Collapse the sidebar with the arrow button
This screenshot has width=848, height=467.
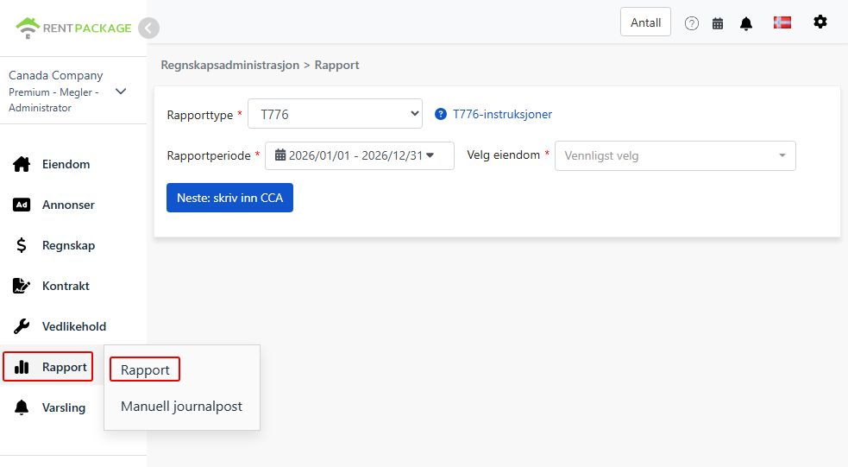[x=148, y=28]
